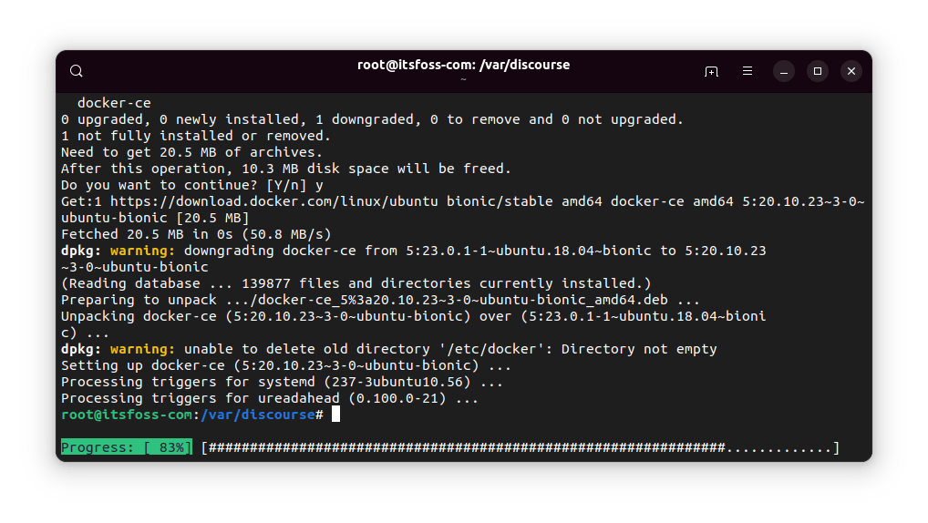928x523 pixels.
Task: Click the hash-mark progress bar
Action: click(x=520, y=447)
